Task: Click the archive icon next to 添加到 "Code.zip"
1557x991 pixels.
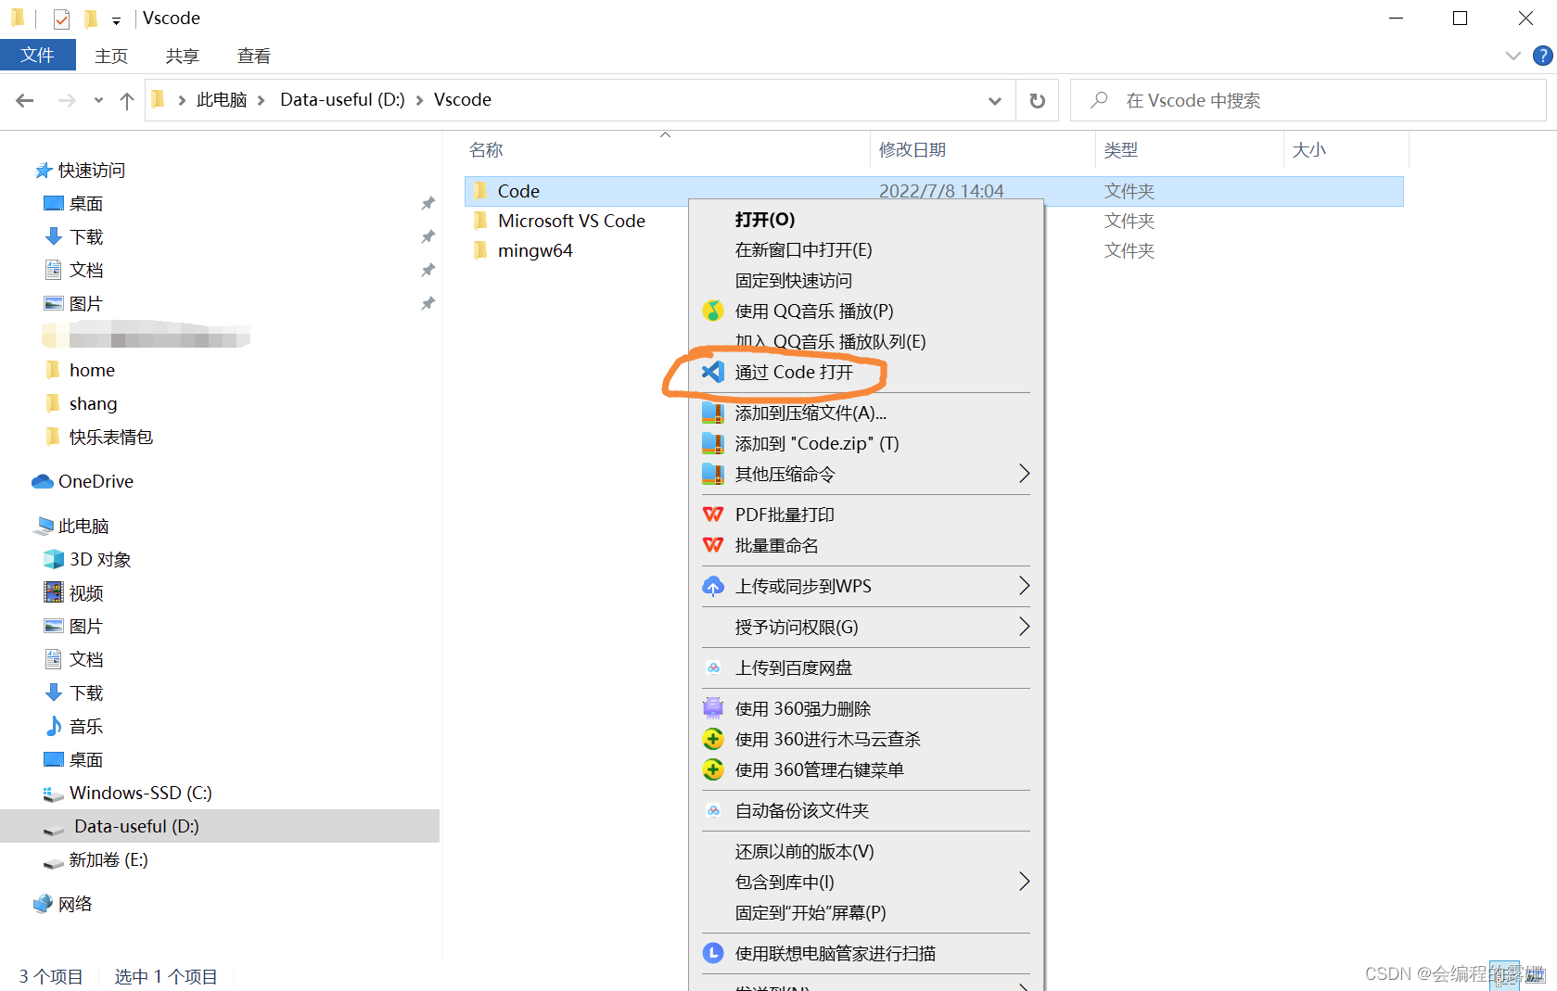Action: point(712,443)
